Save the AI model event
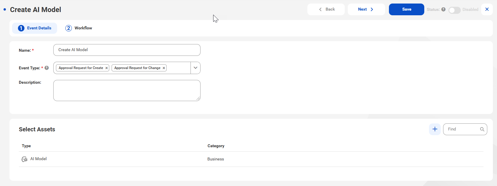Screen dimensions: 497x186 pos(407,9)
